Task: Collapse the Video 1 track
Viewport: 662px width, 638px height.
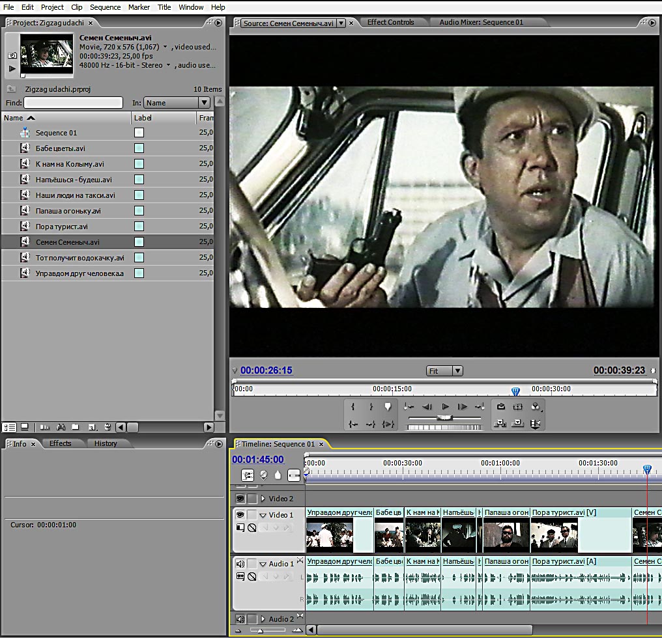Action: coord(263,515)
